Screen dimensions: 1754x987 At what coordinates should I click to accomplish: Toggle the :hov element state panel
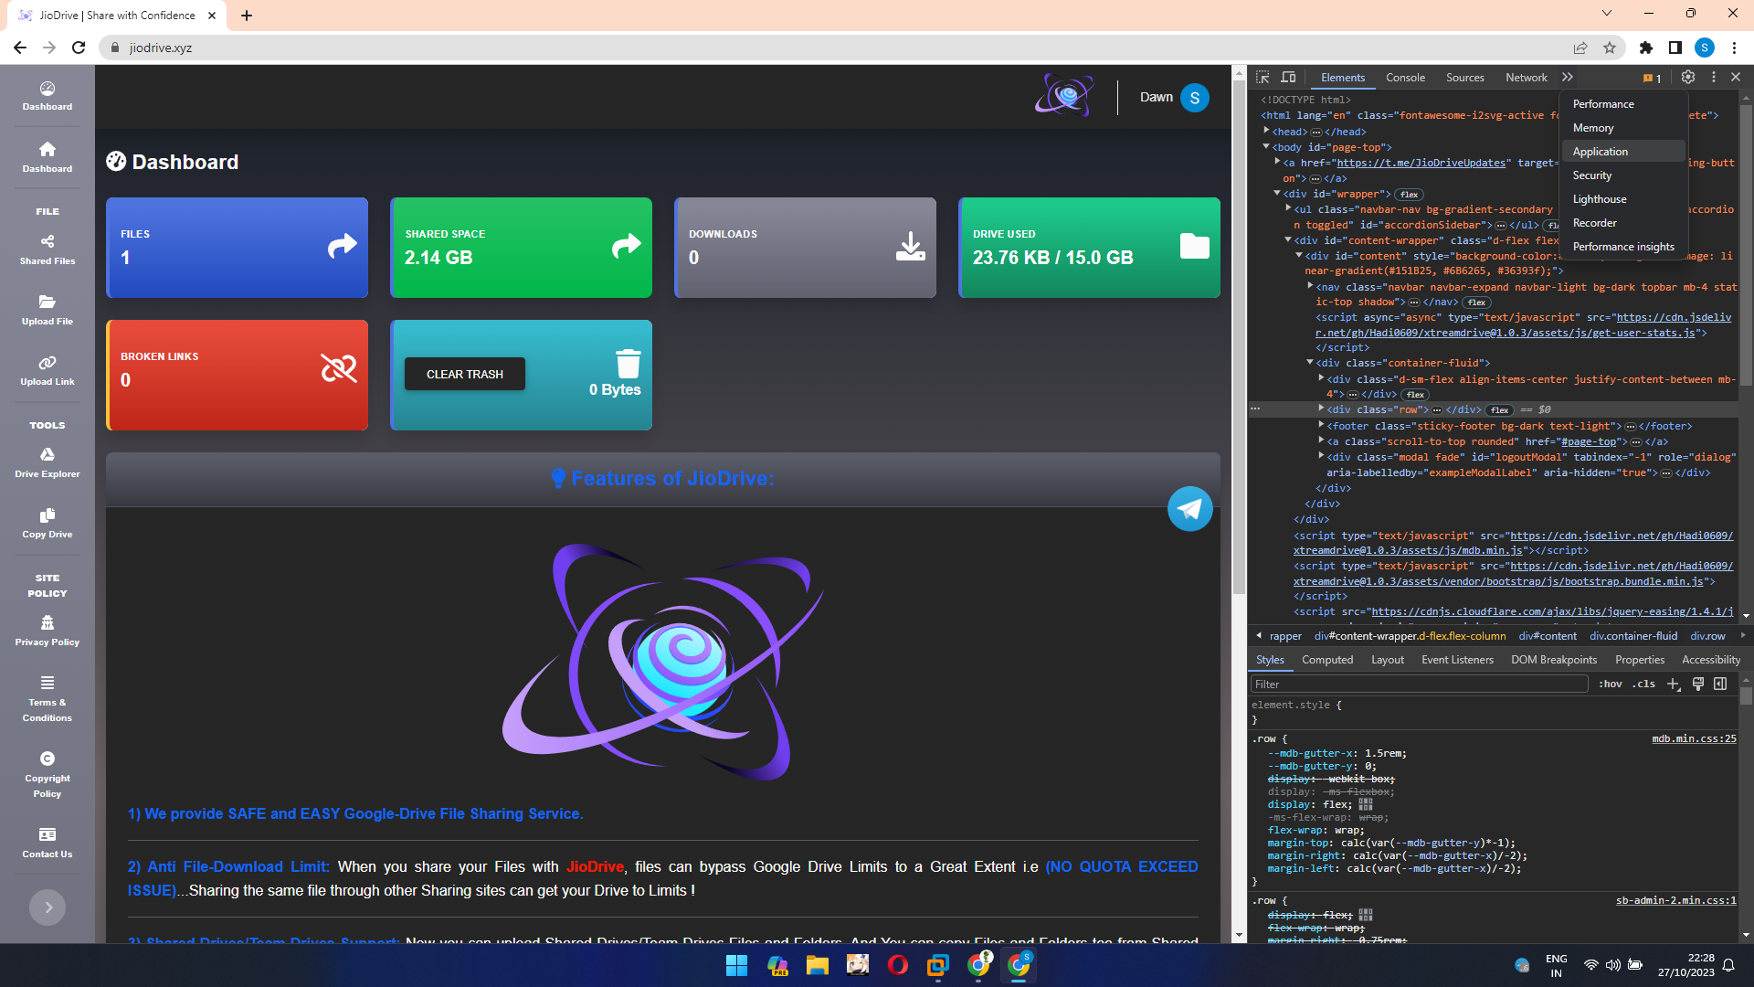coord(1611,684)
